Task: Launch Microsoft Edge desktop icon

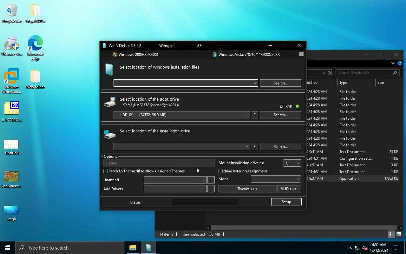Action: (35, 48)
